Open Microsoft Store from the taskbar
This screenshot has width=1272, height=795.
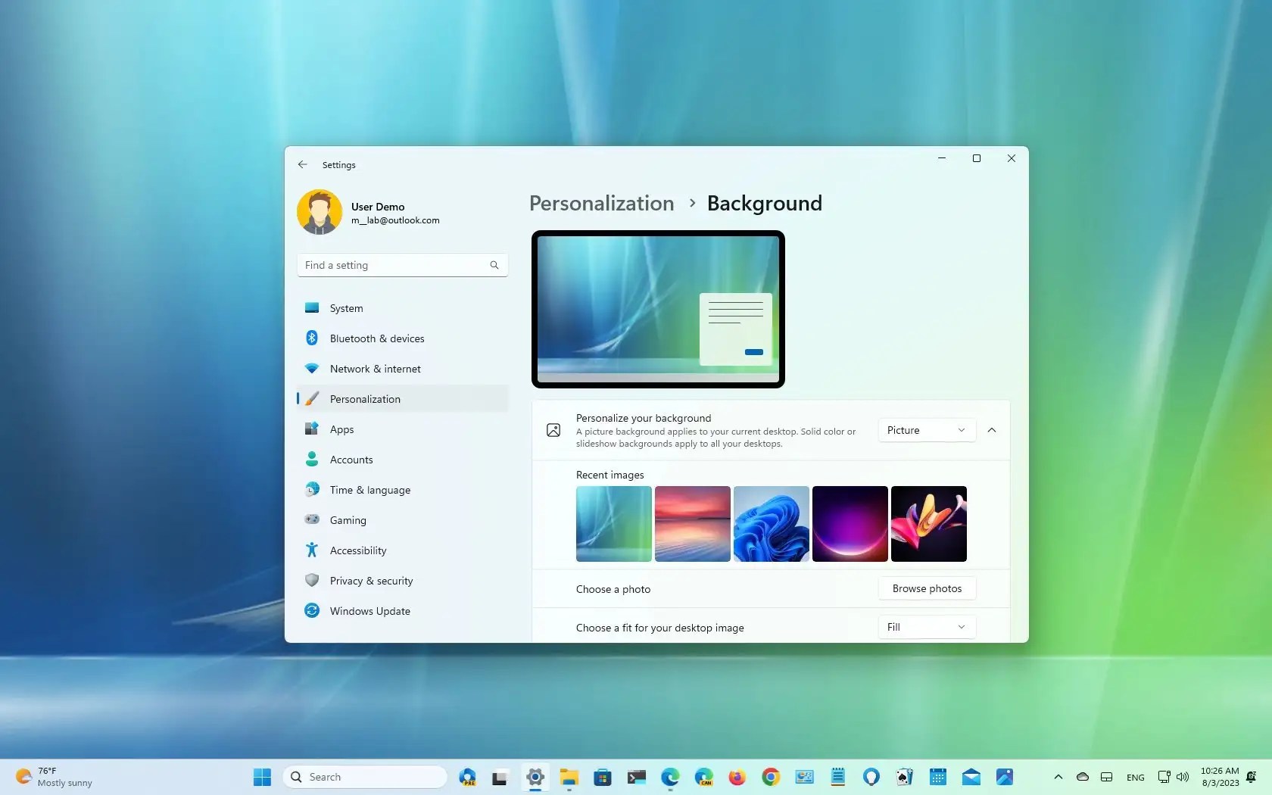603,777
